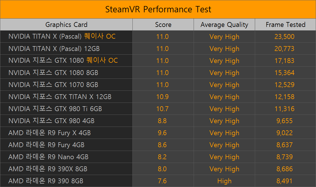Click the R9 390 8GB card name
The height and width of the screenshot is (187, 316).
point(46,181)
